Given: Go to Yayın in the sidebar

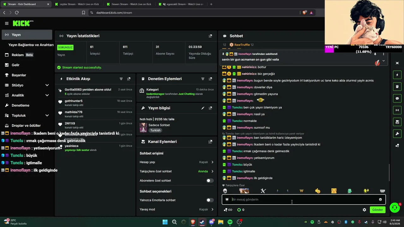Looking at the screenshot, I should point(27,35).
